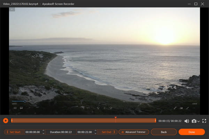The width and height of the screenshot is (209, 139).
Task: Click the start time field showing 00:00:00.00
Action: coord(33,132)
